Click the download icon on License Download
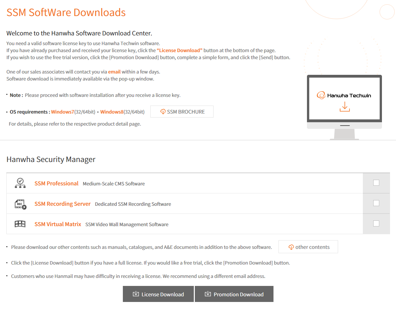 tap(136, 294)
